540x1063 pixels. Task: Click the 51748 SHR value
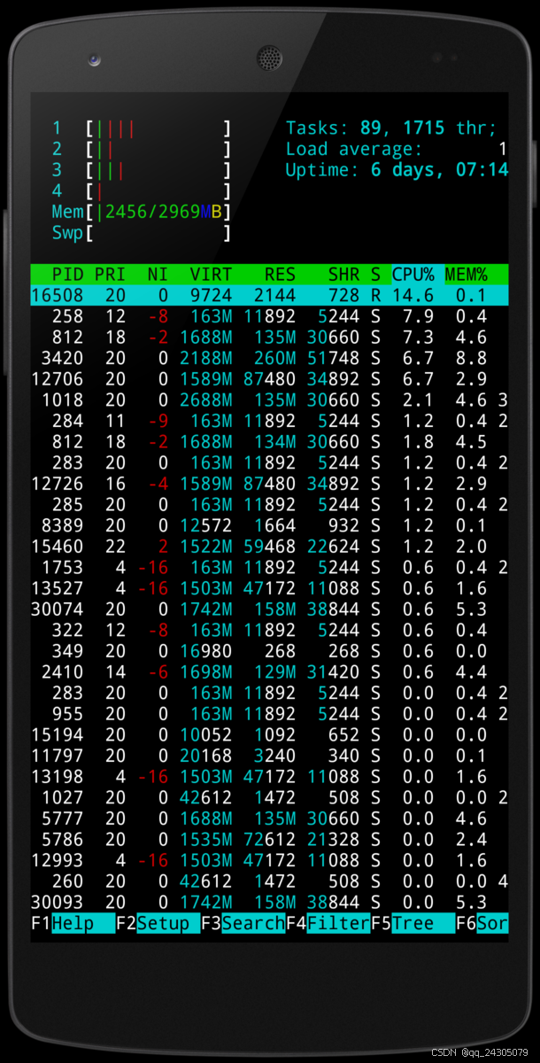(x=334, y=358)
